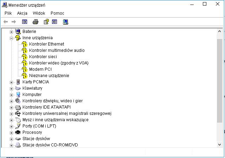This screenshot has width=225, height=158.
Task: Click the scrollbar down arrow
Action: point(219,145)
